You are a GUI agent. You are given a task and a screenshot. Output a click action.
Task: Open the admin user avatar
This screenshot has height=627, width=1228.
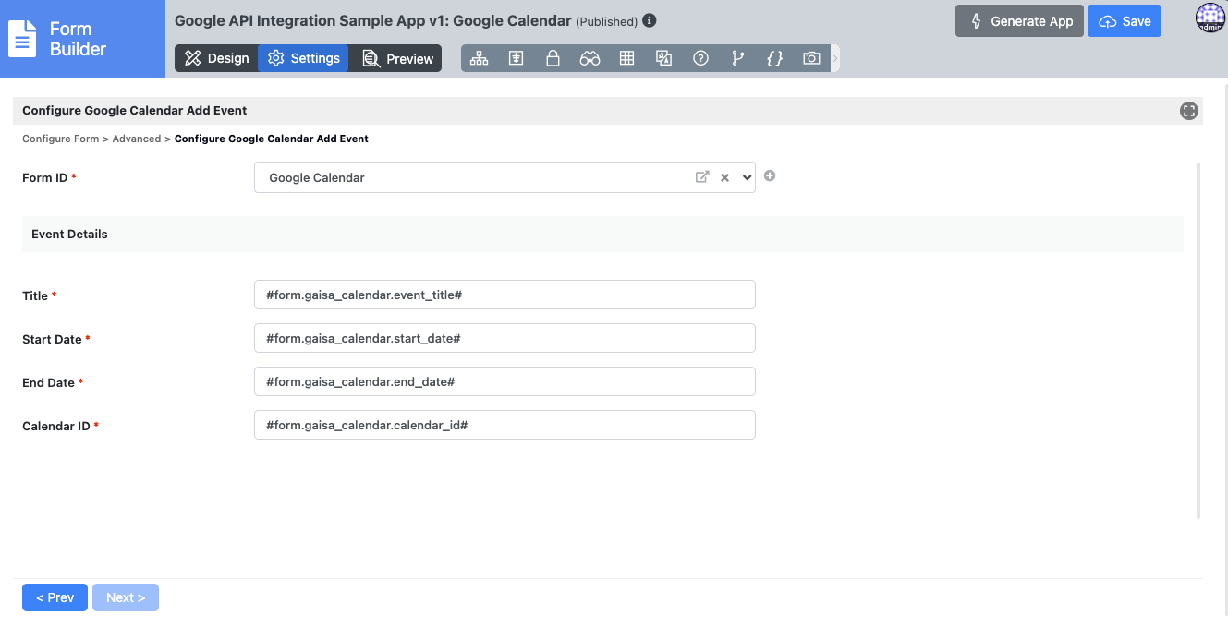pos(1210,18)
